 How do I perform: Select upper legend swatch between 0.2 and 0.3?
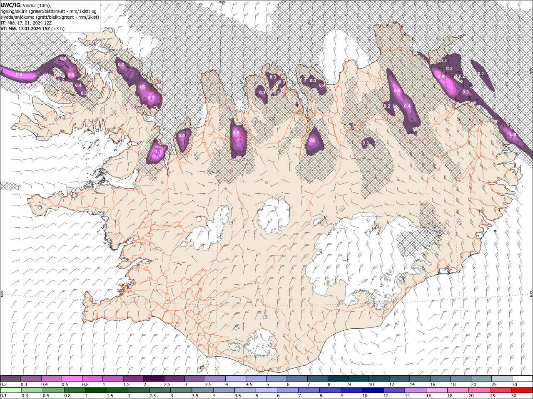coord(10,379)
